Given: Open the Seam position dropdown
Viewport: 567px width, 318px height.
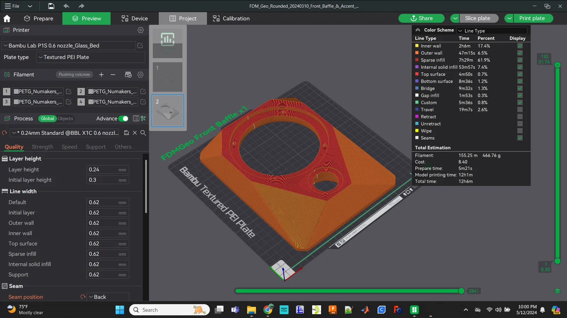Looking at the screenshot, I should click(x=108, y=297).
